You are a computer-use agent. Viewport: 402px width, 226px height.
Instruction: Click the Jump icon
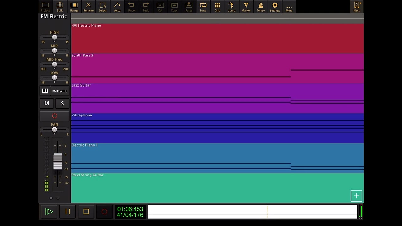point(231,7)
